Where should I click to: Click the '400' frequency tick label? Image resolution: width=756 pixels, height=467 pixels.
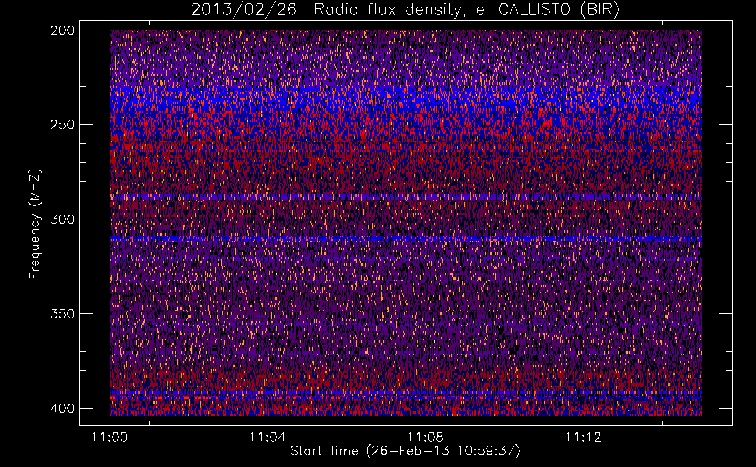63,409
